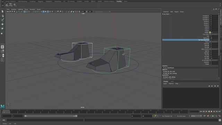Open the viewport Show menu
Screen dimensions: 222x125
(26, 9)
